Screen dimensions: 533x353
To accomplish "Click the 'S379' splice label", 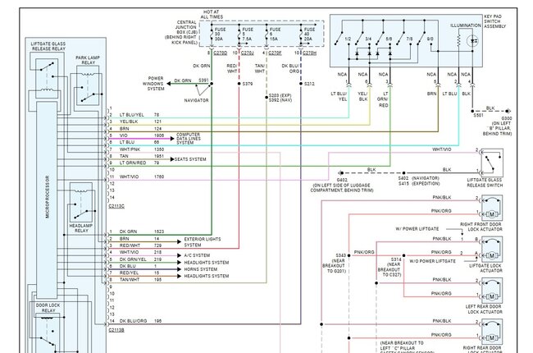I will 248,84.
